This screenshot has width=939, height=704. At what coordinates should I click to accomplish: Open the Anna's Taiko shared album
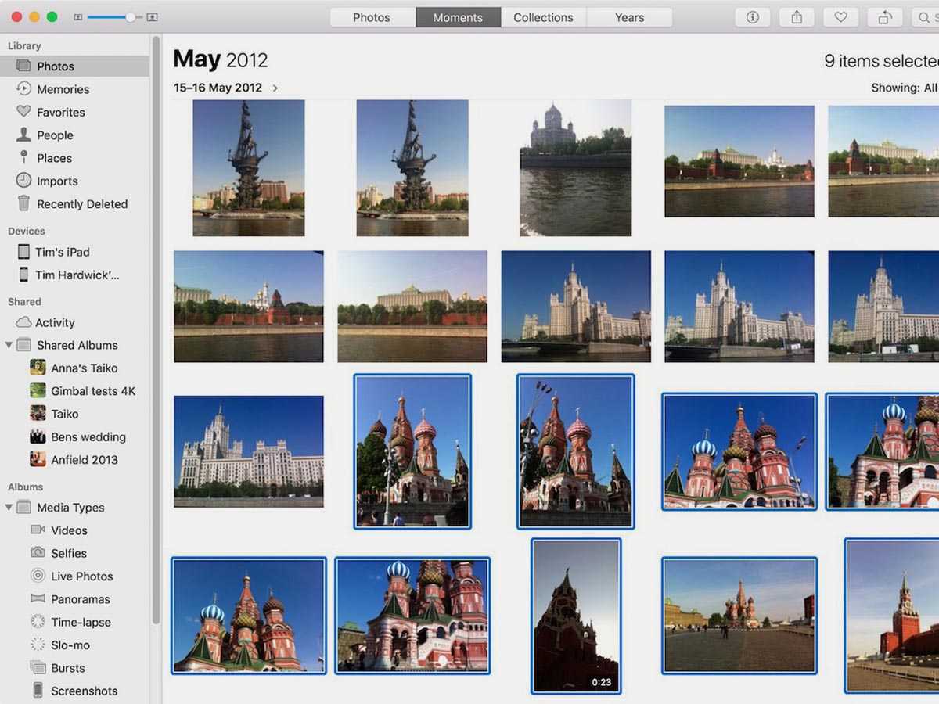[84, 368]
